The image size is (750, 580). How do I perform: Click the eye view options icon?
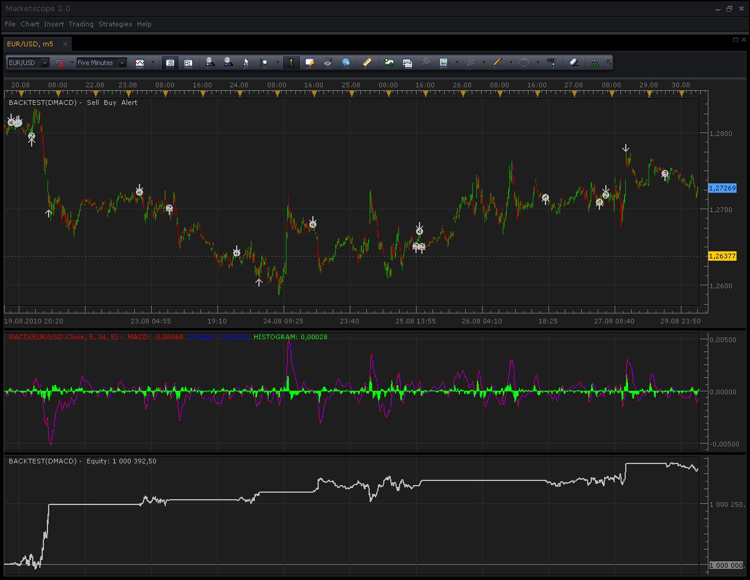(328, 63)
